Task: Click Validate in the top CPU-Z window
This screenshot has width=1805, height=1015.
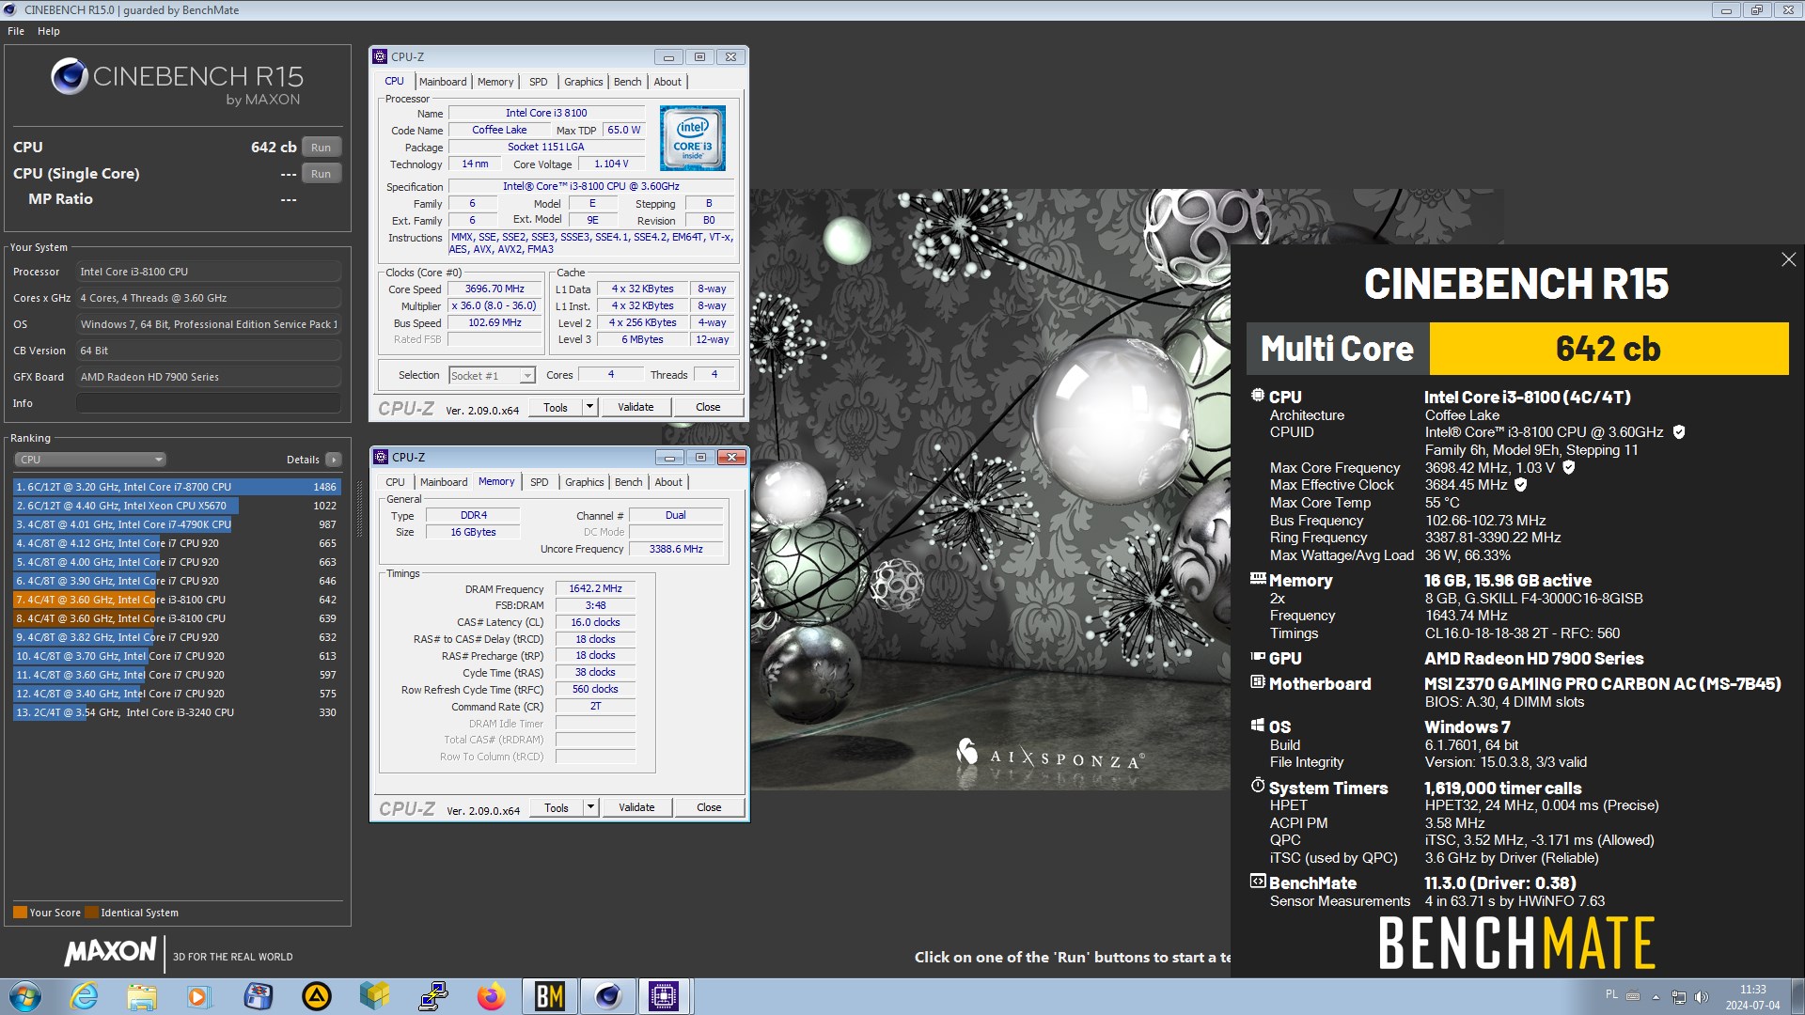Action: coord(636,407)
